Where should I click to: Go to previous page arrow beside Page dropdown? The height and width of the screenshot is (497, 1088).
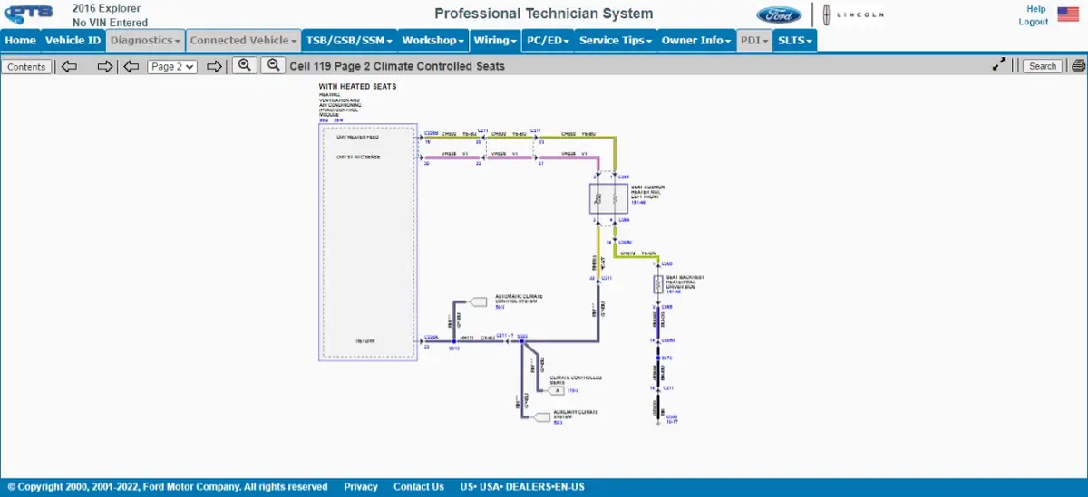click(x=131, y=66)
